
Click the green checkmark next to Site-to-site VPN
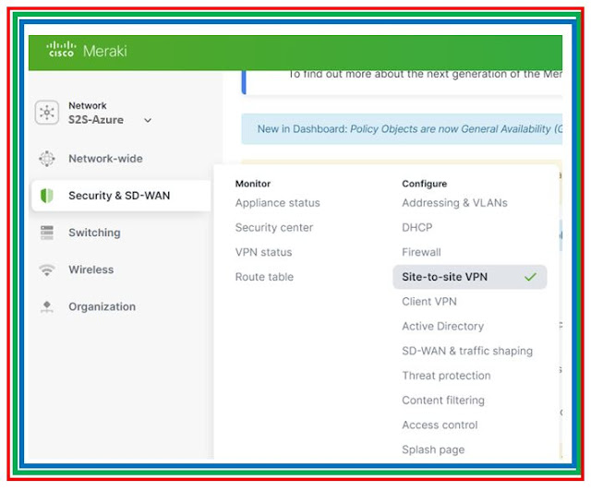[x=530, y=277]
